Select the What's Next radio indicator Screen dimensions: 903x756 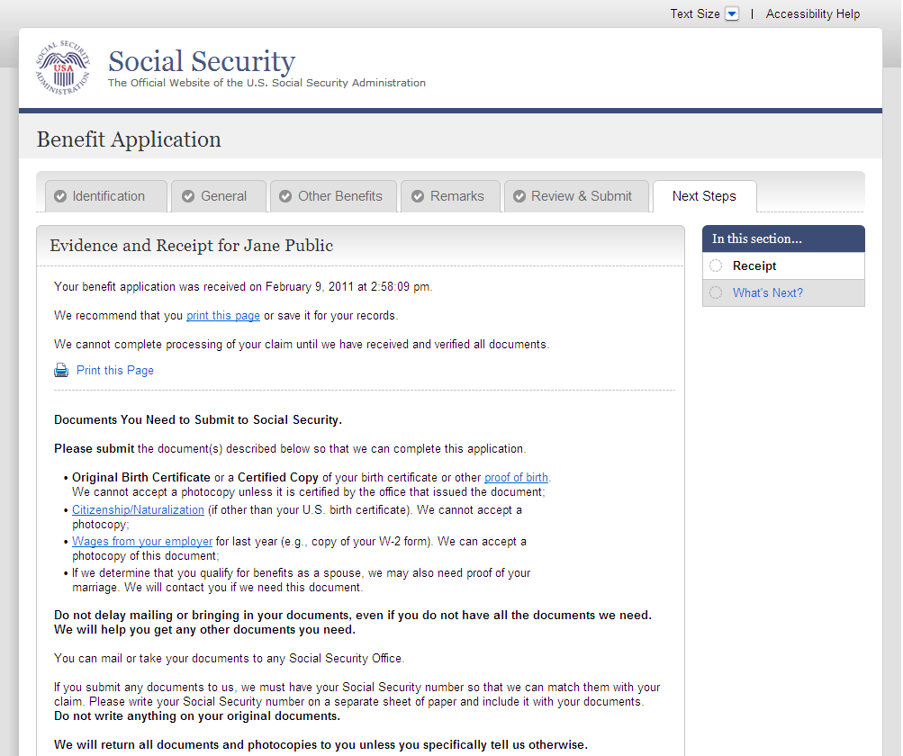point(716,292)
